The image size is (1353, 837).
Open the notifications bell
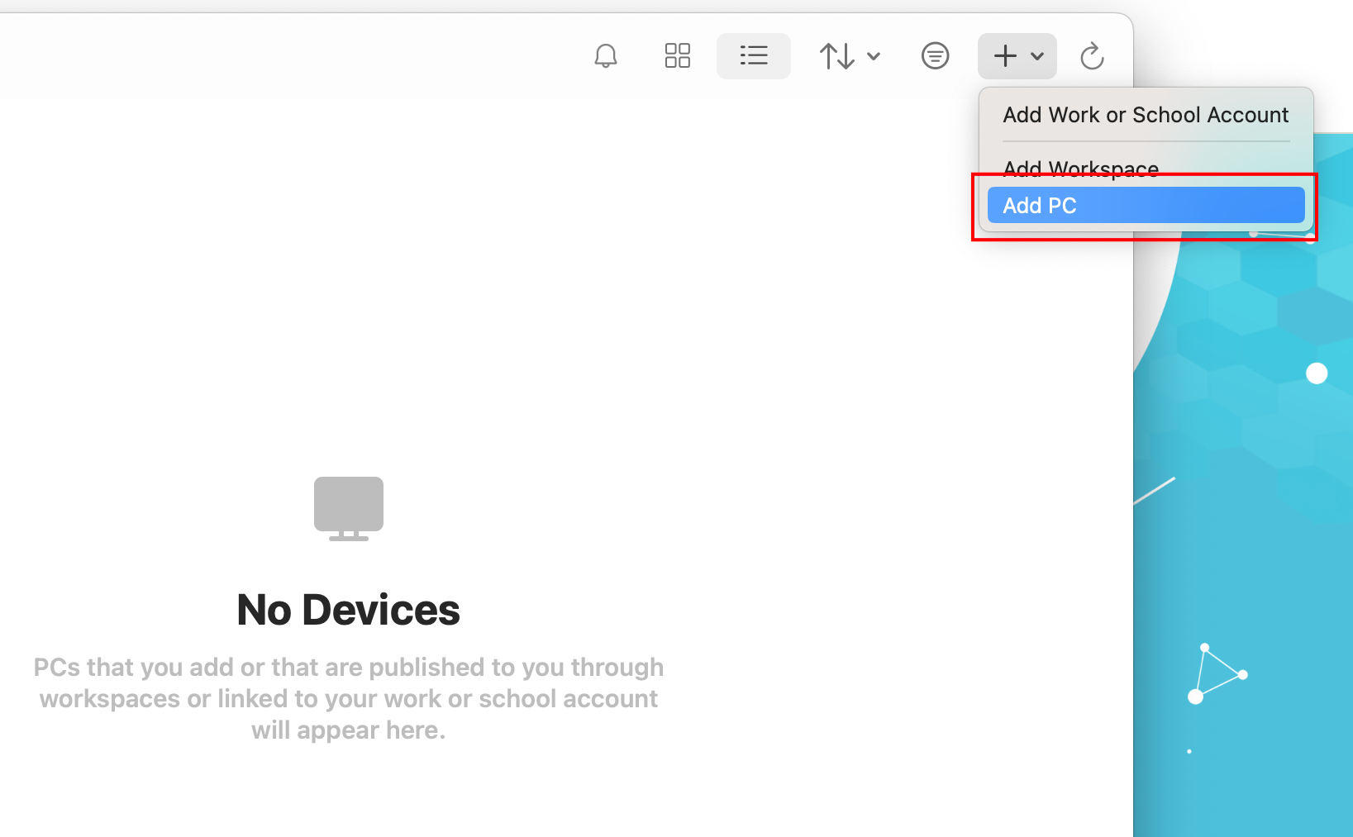[x=606, y=56]
